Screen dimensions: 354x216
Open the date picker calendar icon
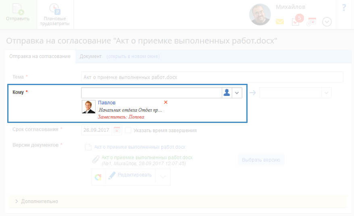pyautogui.click(x=117, y=130)
